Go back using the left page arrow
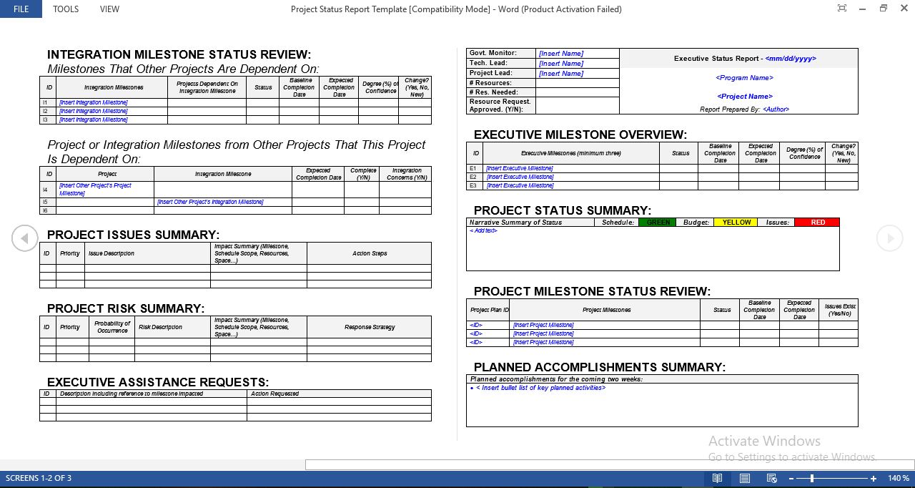The image size is (915, 488). pyautogui.click(x=25, y=238)
